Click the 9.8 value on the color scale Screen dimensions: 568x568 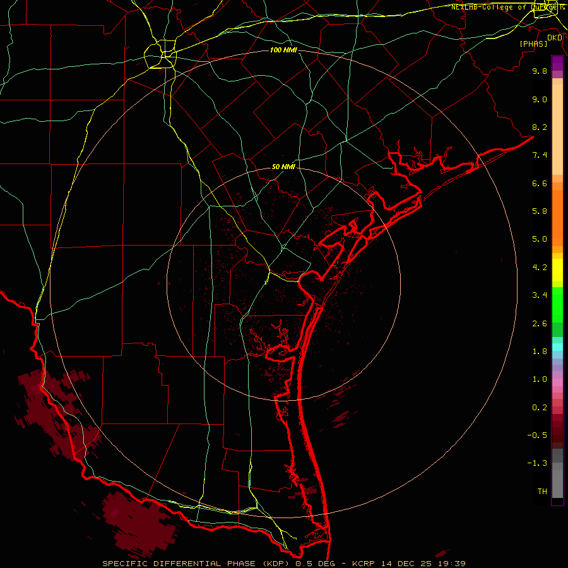[x=540, y=71]
